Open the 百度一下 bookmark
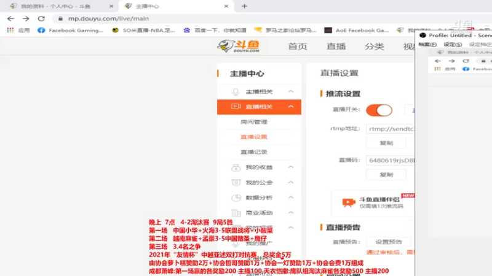The width and height of the screenshot is (492, 276). coord(215,30)
